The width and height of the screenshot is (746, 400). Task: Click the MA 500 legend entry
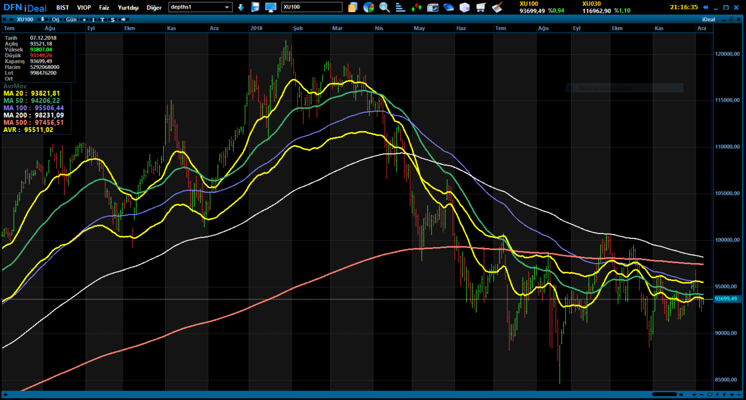(x=33, y=122)
